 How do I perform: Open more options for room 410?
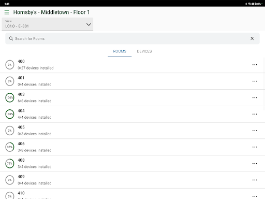point(255,196)
